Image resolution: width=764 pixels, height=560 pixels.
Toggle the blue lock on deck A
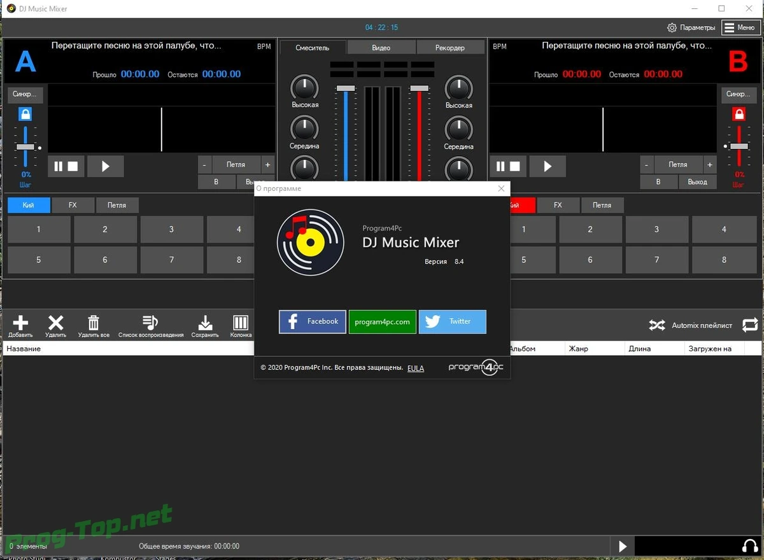25,115
